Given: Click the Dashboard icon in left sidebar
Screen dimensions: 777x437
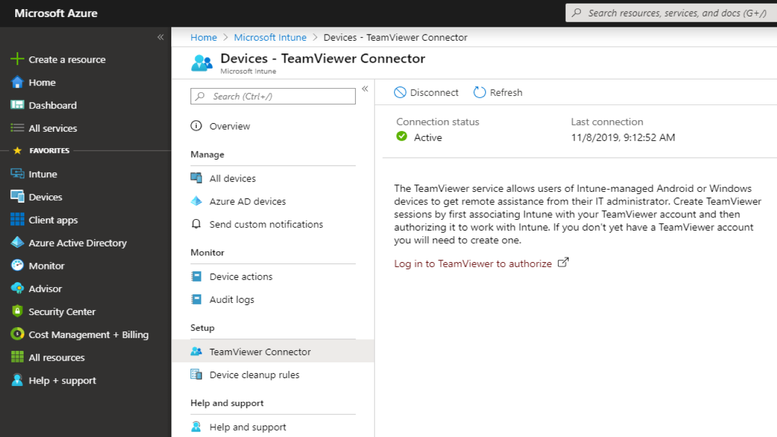Looking at the screenshot, I should click(17, 105).
